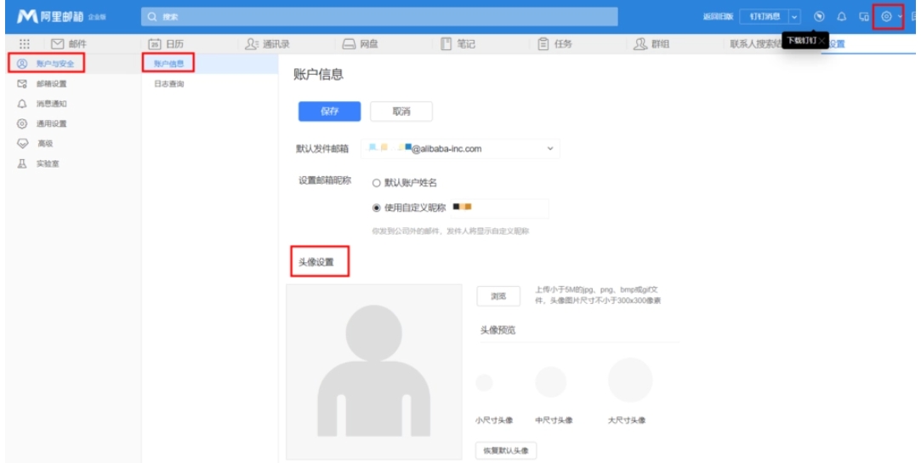Switch to the 邮件 tab
The height and width of the screenshot is (463, 921).
pyautogui.click(x=69, y=44)
